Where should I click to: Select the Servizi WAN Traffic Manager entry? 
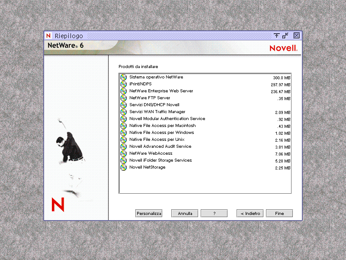157,112
